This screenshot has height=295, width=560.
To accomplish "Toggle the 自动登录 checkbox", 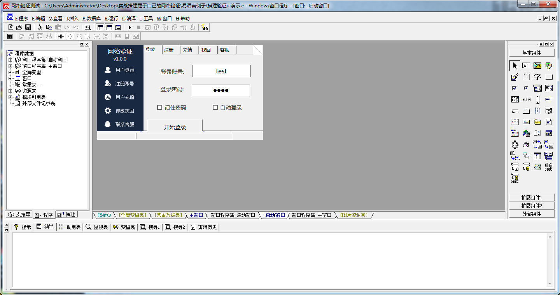I will coord(215,108).
